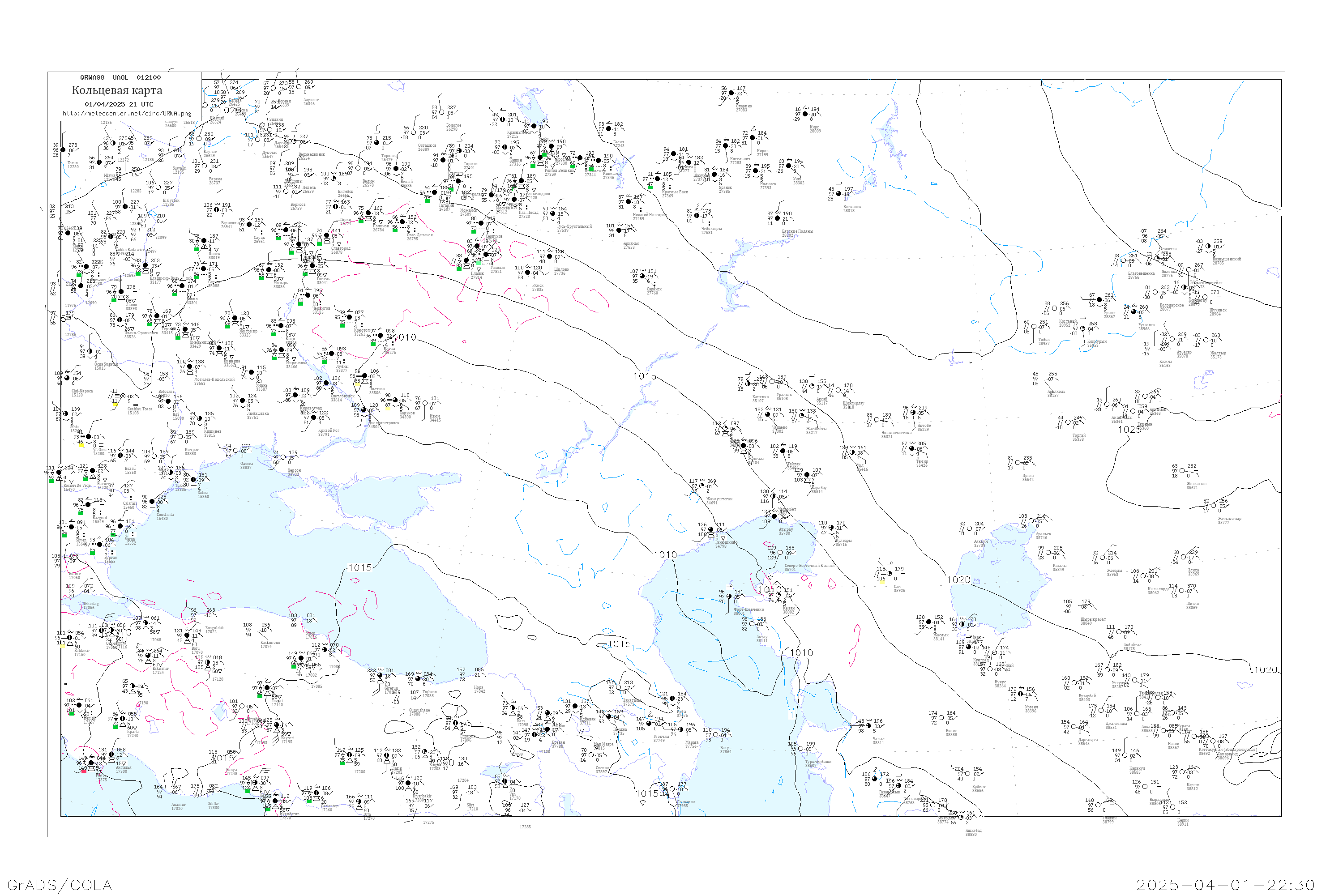Click the Уральск station empty circle
This screenshot has width=1343, height=895.
[772, 382]
